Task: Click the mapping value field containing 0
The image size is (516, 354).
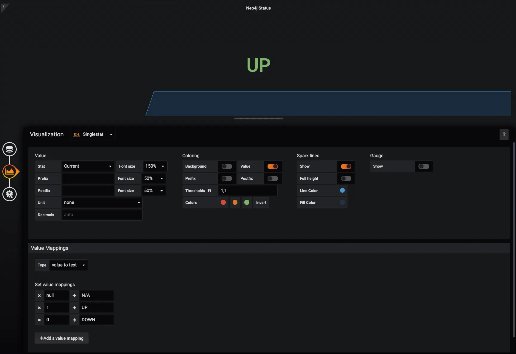Action: click(x=57, y=320)
